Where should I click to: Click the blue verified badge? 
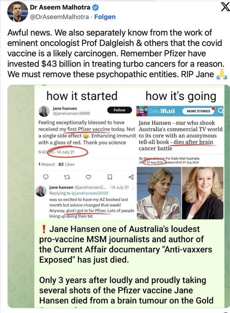coord(95,7)
